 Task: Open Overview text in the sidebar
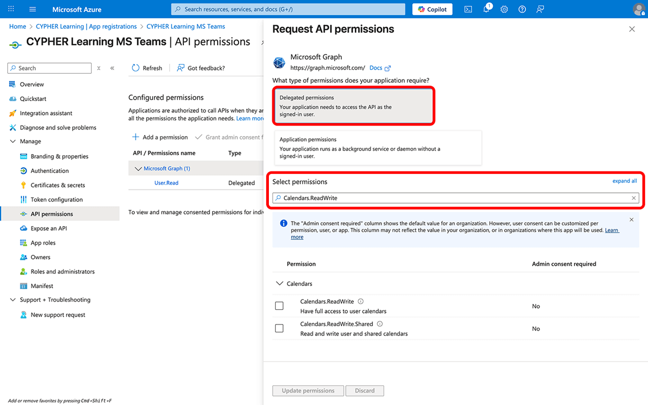(32, 84)
